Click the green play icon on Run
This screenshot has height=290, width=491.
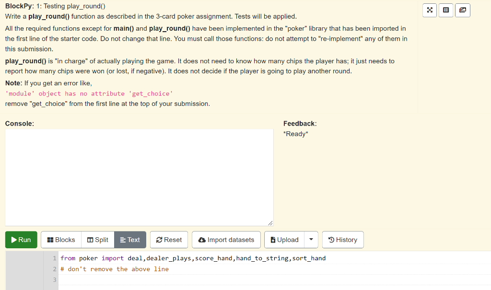click(x=14, y=240)
